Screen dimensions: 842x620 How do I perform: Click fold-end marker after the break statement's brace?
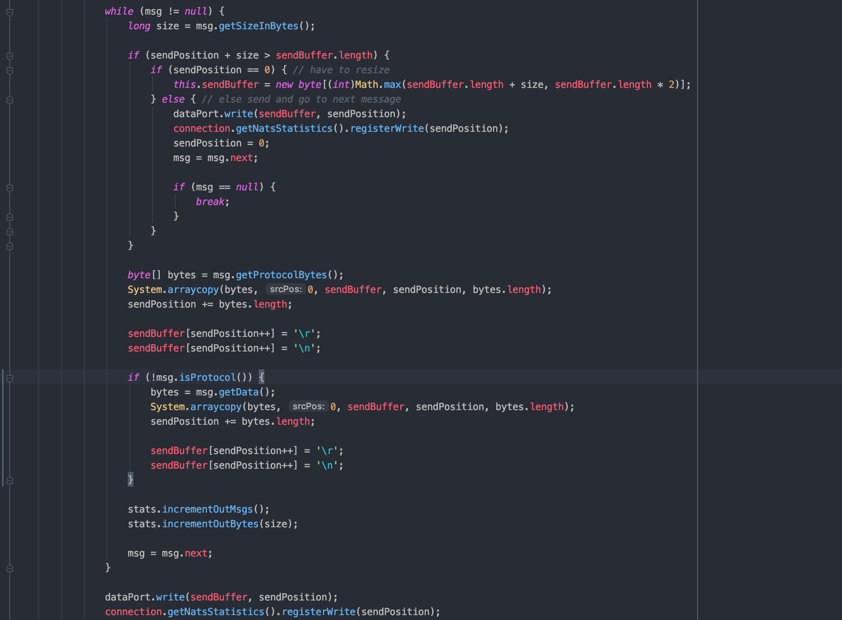tap(10, 217)
